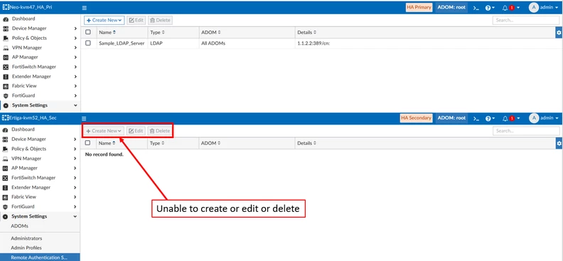The height and width of the screenshot is (261, 563).
Task: Click Fabric View icon in HA Secondary sidebar
Action: 6,197
